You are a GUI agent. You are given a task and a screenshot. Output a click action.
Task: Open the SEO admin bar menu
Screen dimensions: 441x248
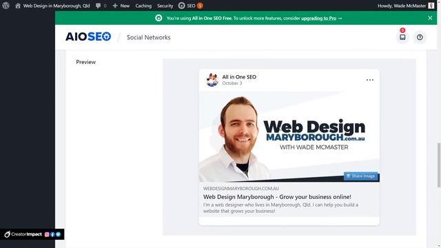coord(190,6)
